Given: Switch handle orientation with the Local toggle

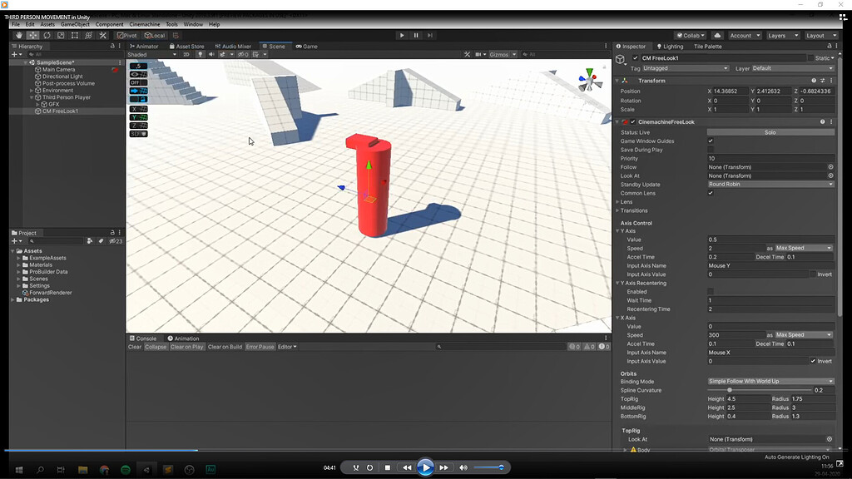Looking at the screenshot, I should [x=154, y=36].
